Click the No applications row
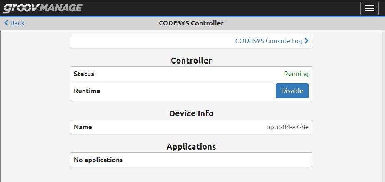The height and width of the screenshot is (182, 385). [191, 160]
